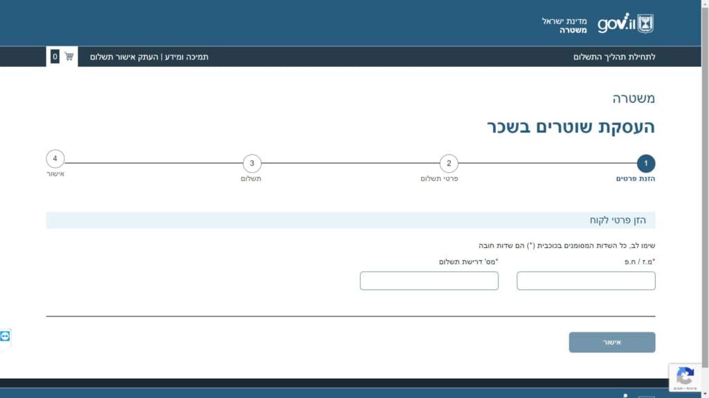Screen dimensions: 709x398
Task: Jump to step 3 circle in progress bar
Action: (x=252, y=164)
